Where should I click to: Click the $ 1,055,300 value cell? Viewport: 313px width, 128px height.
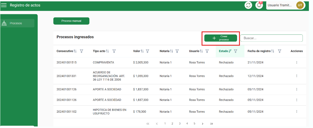141,76
